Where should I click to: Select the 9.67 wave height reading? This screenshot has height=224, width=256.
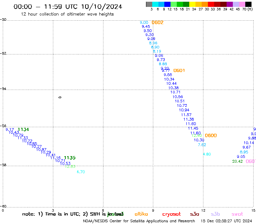247,147
